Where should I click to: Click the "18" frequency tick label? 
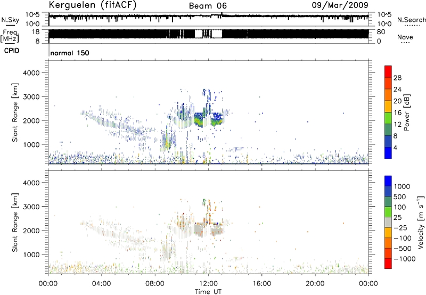pyautogui.click(x=36, y=32)
